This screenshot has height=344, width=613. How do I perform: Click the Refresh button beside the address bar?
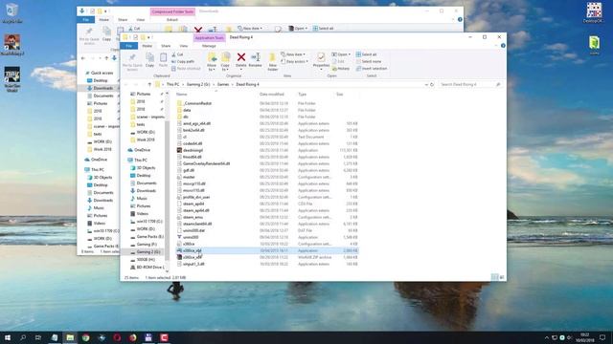click(x=432, y=84)
